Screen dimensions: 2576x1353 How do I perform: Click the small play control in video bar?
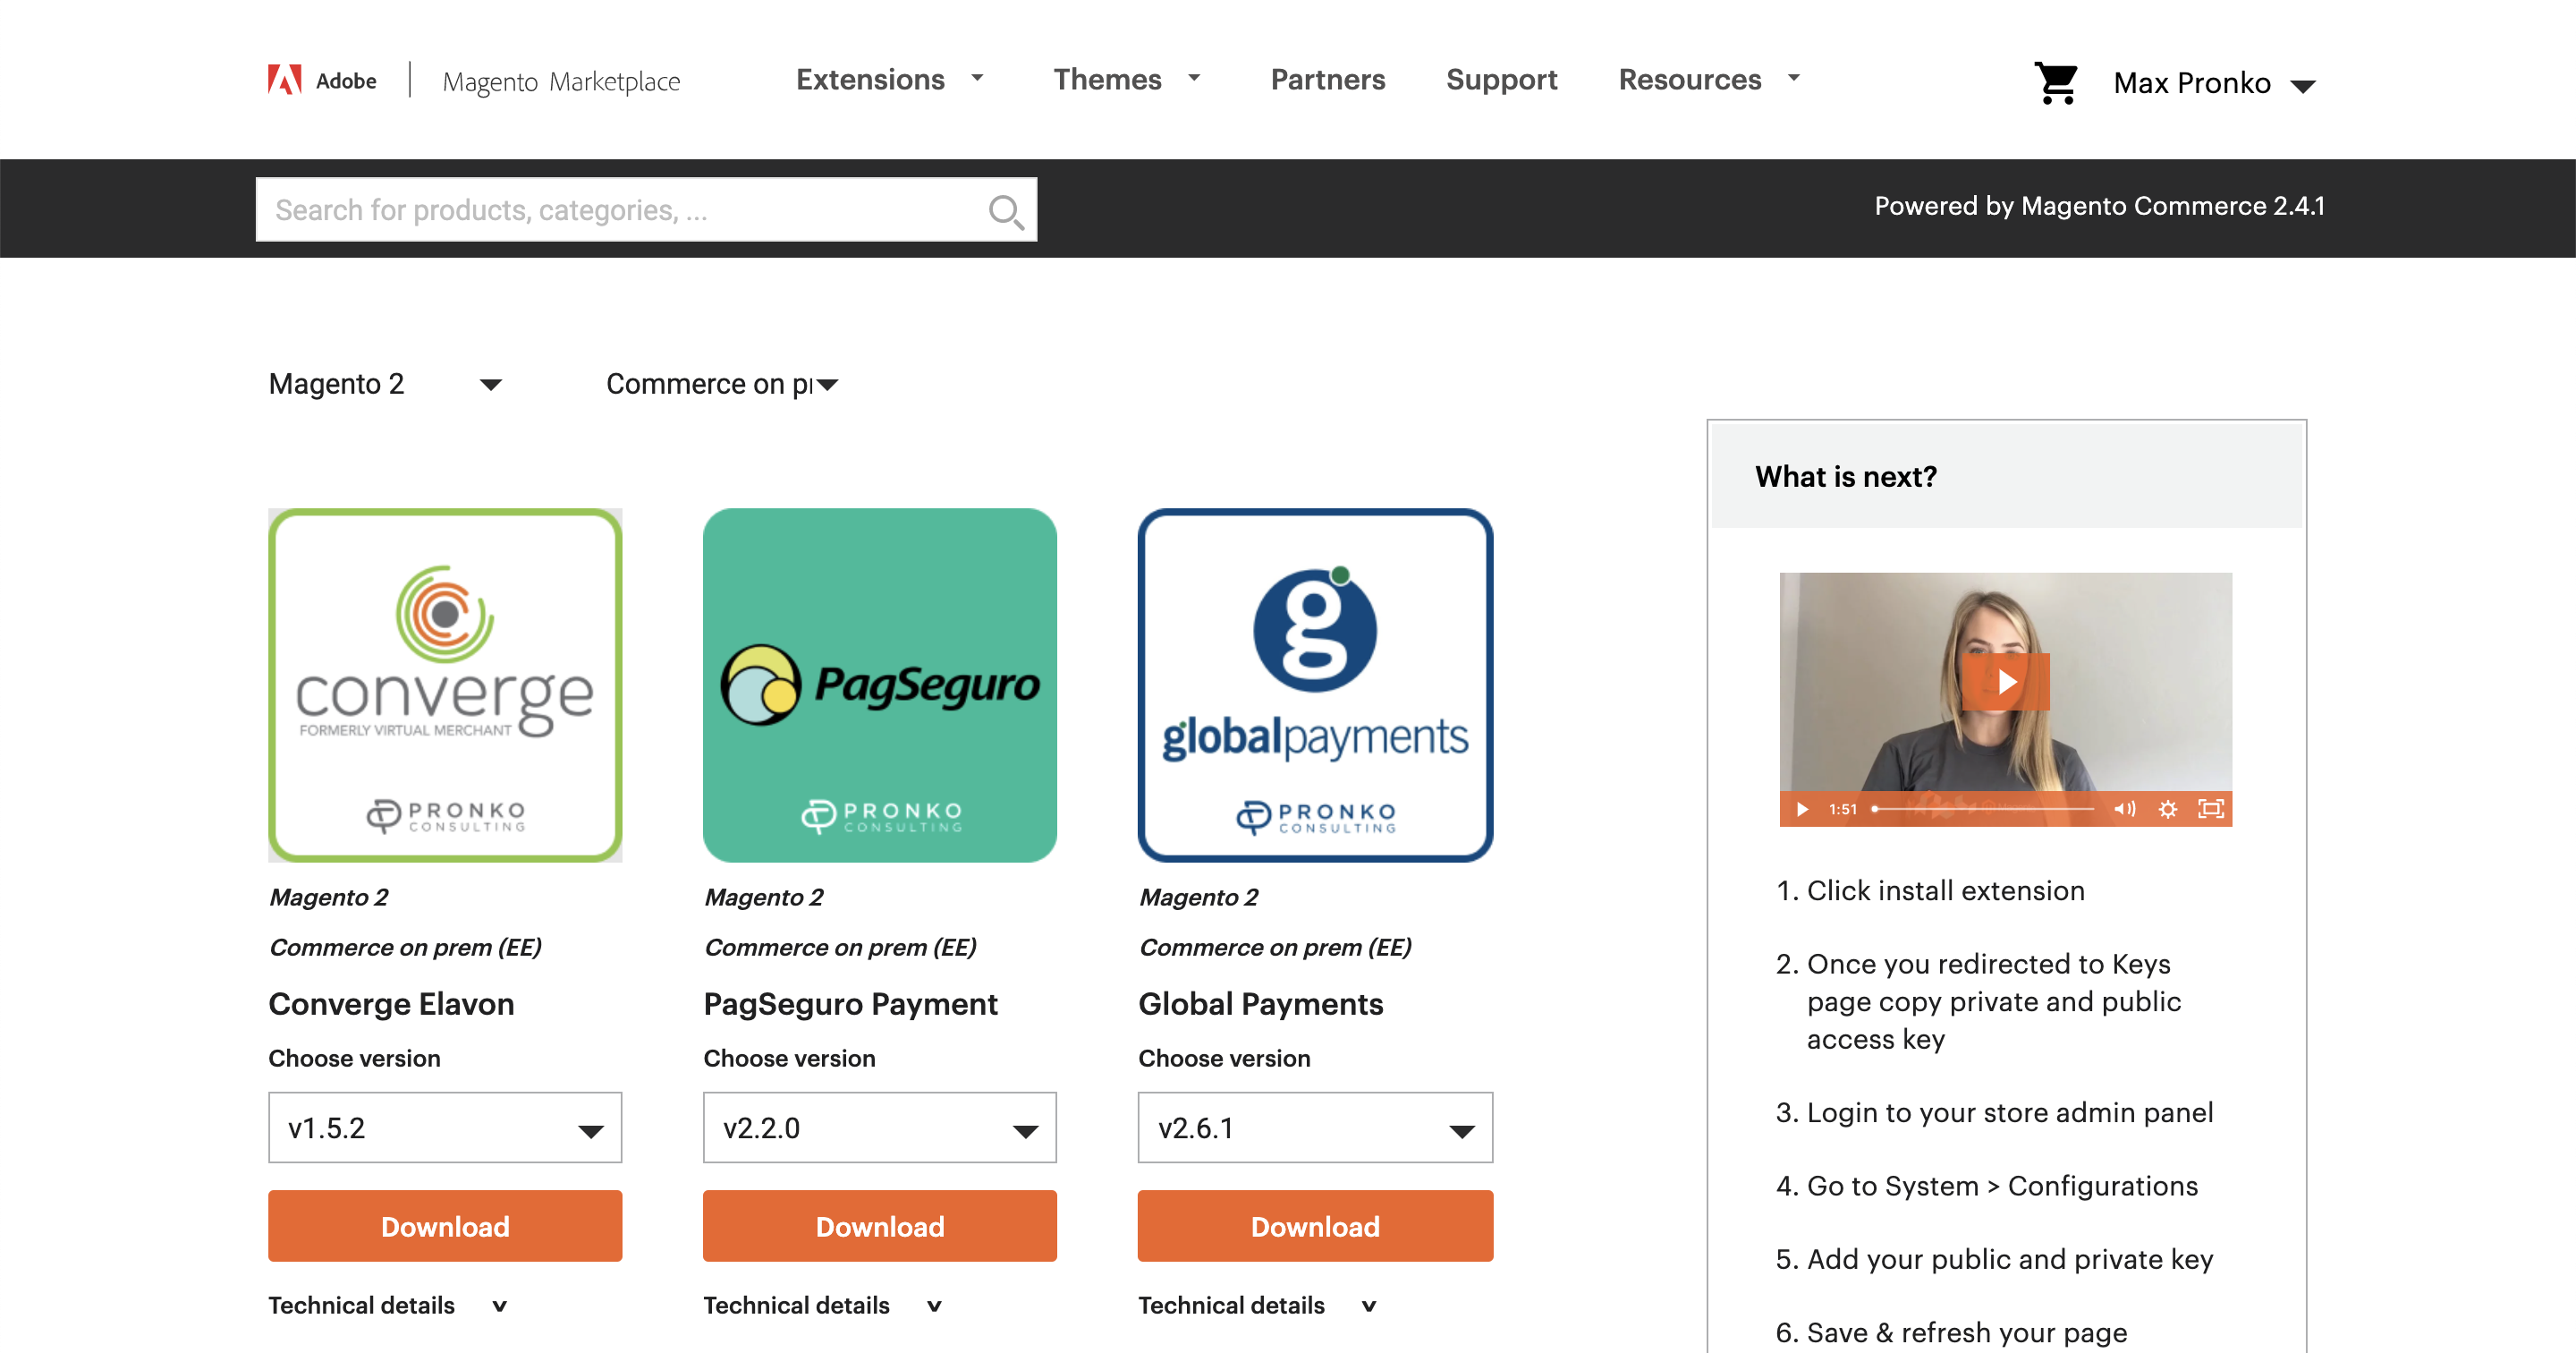[1802, 809]
